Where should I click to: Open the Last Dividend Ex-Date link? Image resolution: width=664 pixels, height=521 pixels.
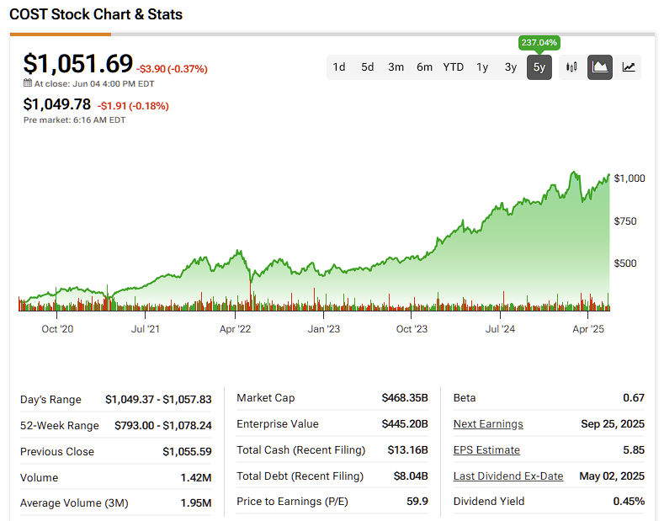pos(508,476)
